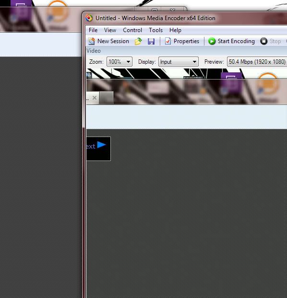Open the Tools menu
The height and width of the screenshot is (298, 287).
[x=156, y=30]
